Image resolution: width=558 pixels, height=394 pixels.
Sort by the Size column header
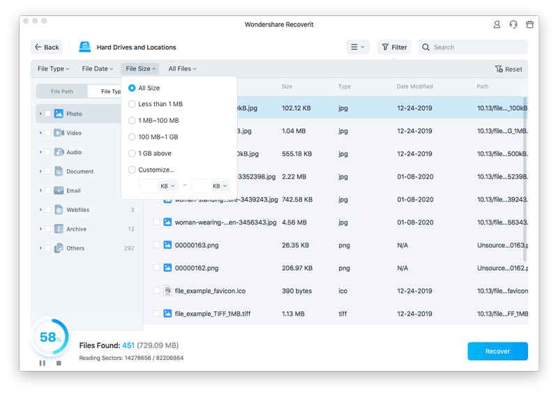287,86
